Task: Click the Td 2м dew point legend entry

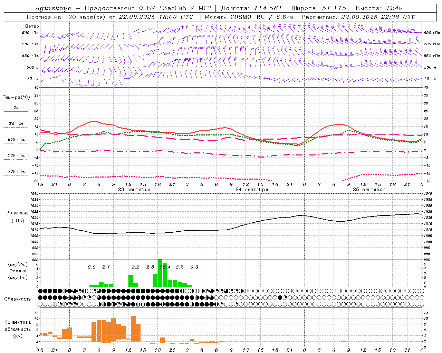Action: [x=16, y=123]
